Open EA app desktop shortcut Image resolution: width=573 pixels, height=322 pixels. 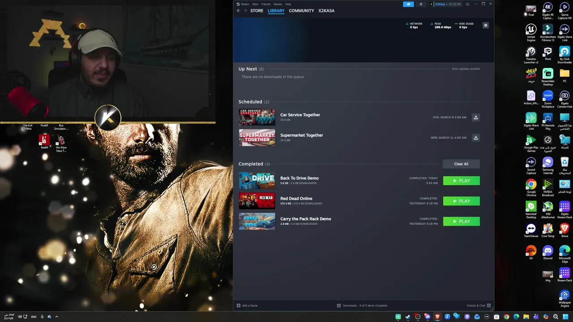[x=531, y=253]
